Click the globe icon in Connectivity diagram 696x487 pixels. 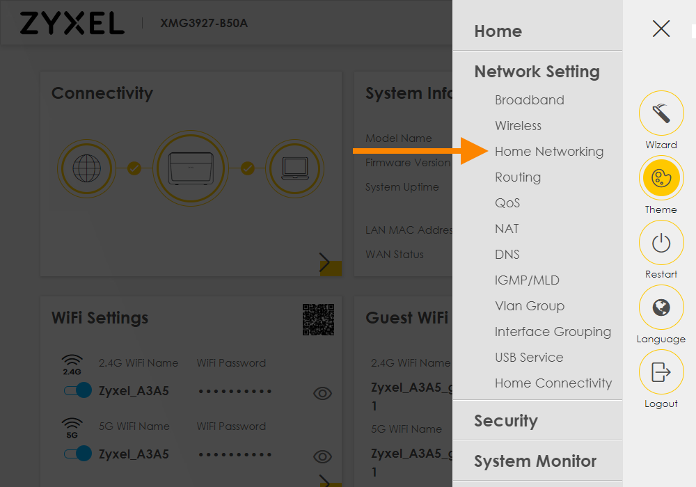click(86, 168)
